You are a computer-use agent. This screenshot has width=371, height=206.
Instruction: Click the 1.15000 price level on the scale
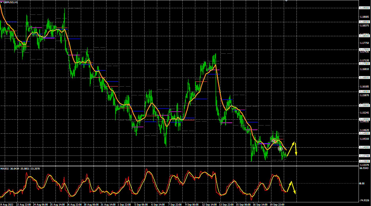[x=364, y=119]
